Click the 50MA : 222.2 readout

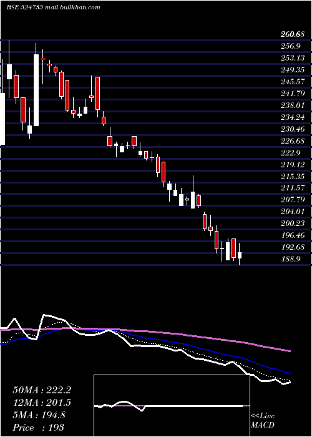click(x=42, y=390)
